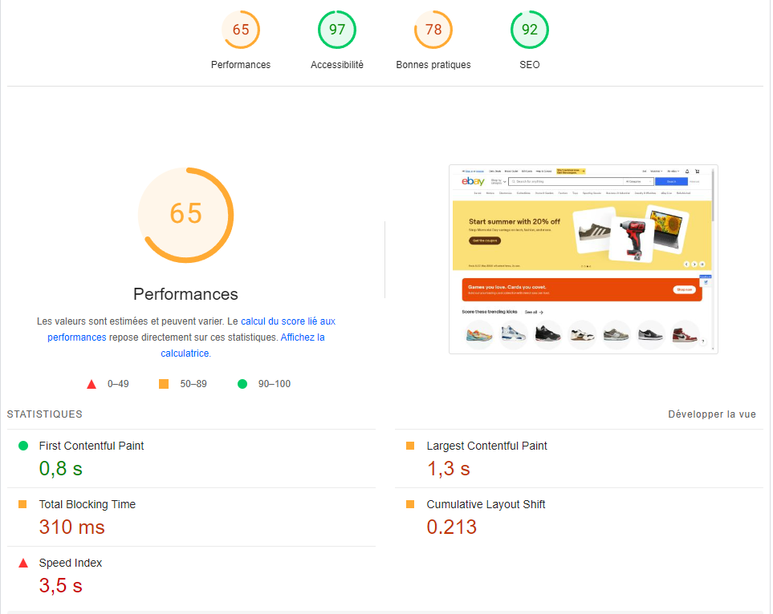Click the orange square 50–89 legend icon
The height and width of the screenshot is (614, 773).
coord(164,384)
